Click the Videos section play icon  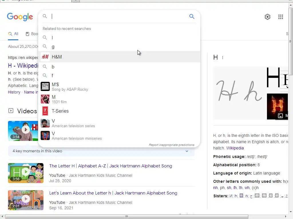[11, 111]
